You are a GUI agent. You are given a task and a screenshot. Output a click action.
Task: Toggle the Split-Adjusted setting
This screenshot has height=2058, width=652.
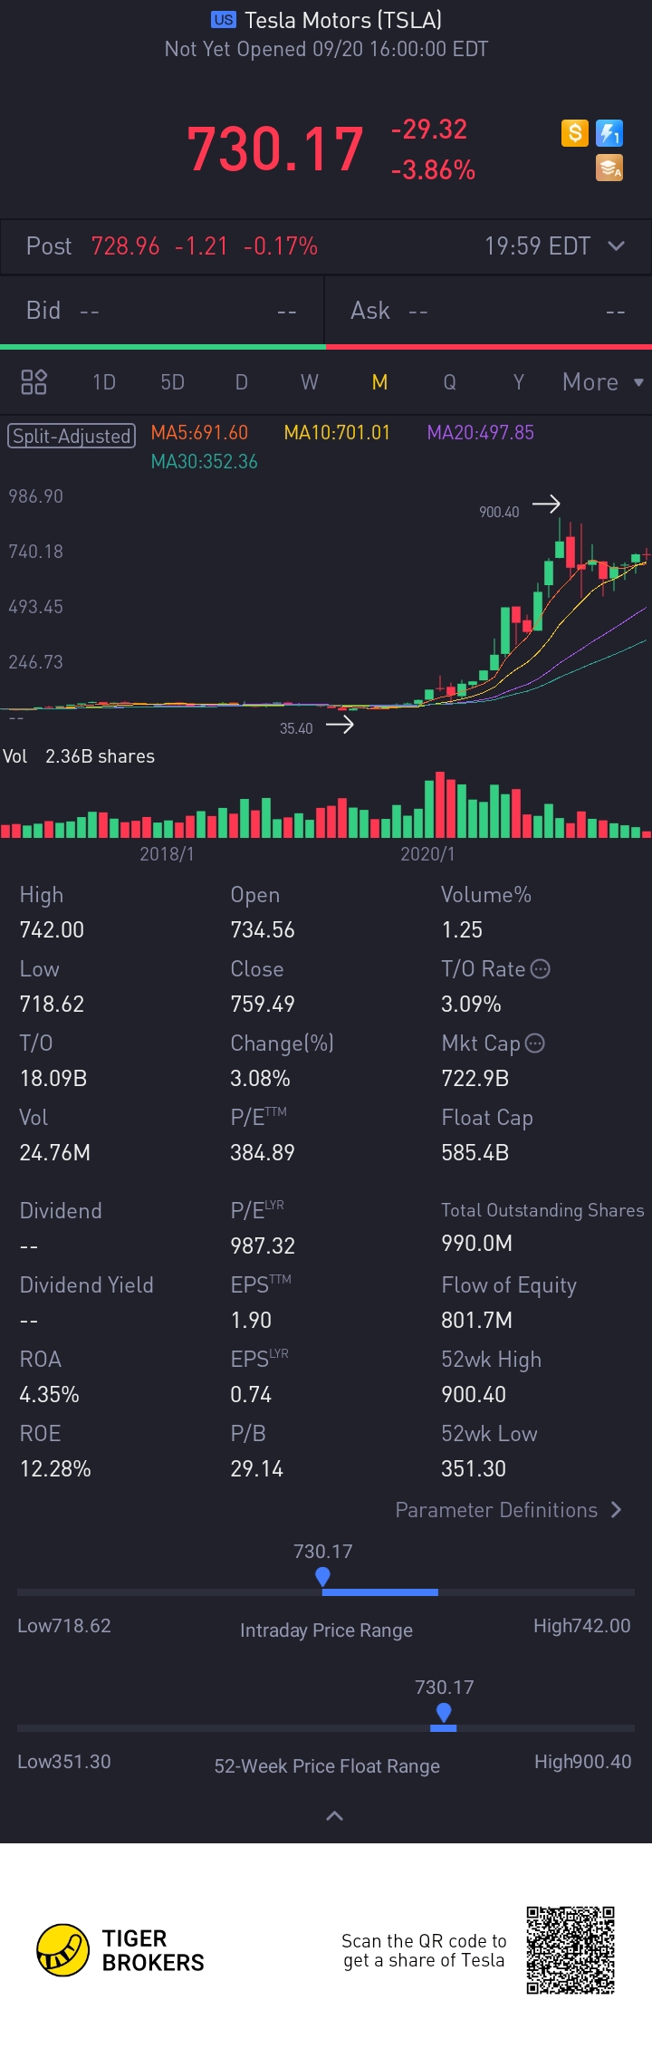[x=72, y=436]
